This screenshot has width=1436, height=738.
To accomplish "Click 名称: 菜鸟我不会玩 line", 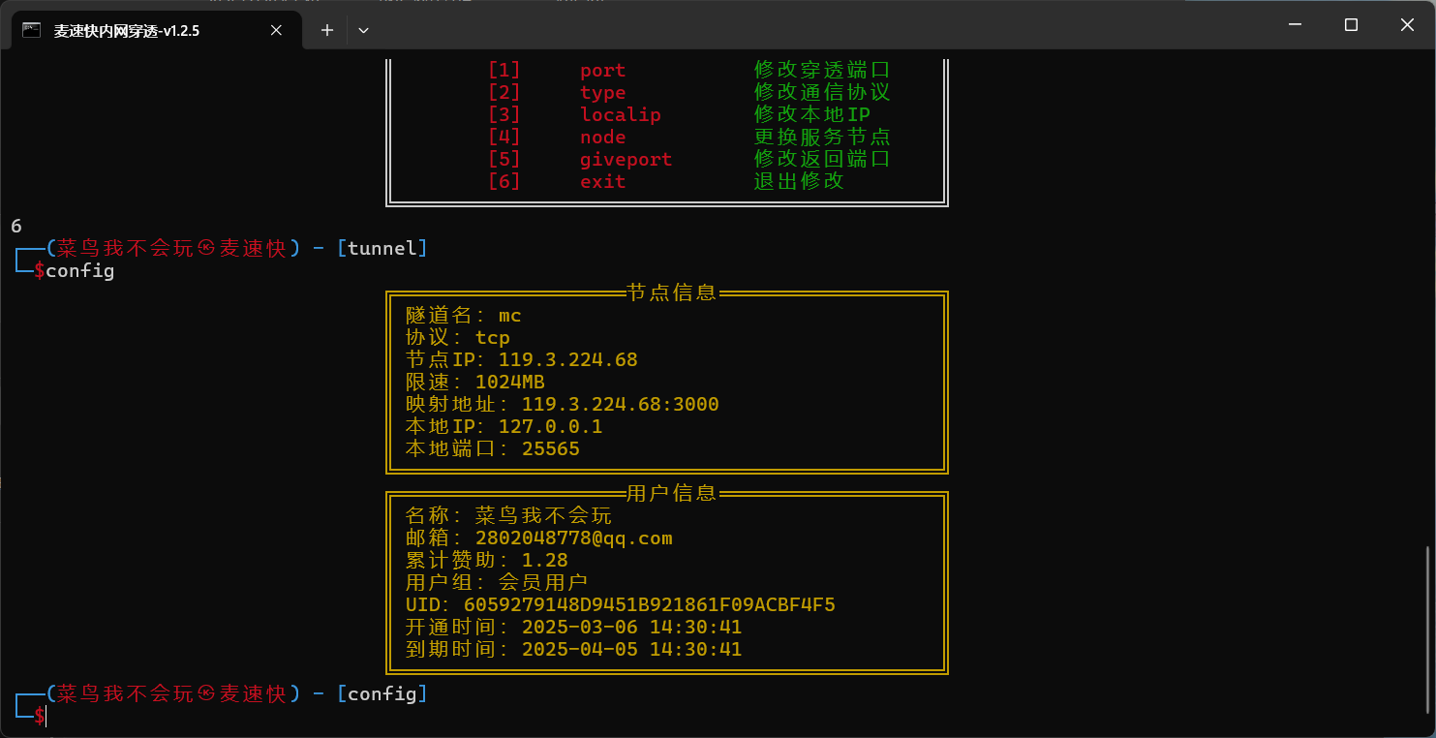I will (508, 516).
